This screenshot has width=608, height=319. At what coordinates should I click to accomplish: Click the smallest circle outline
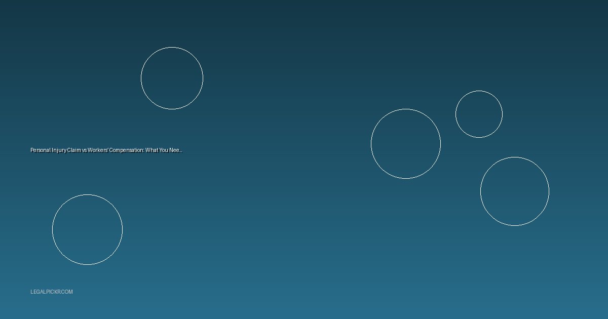tap(479, 114)
